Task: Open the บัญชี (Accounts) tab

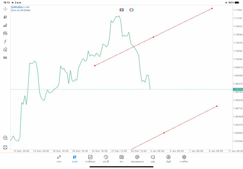Action: [x=168, y=159]
